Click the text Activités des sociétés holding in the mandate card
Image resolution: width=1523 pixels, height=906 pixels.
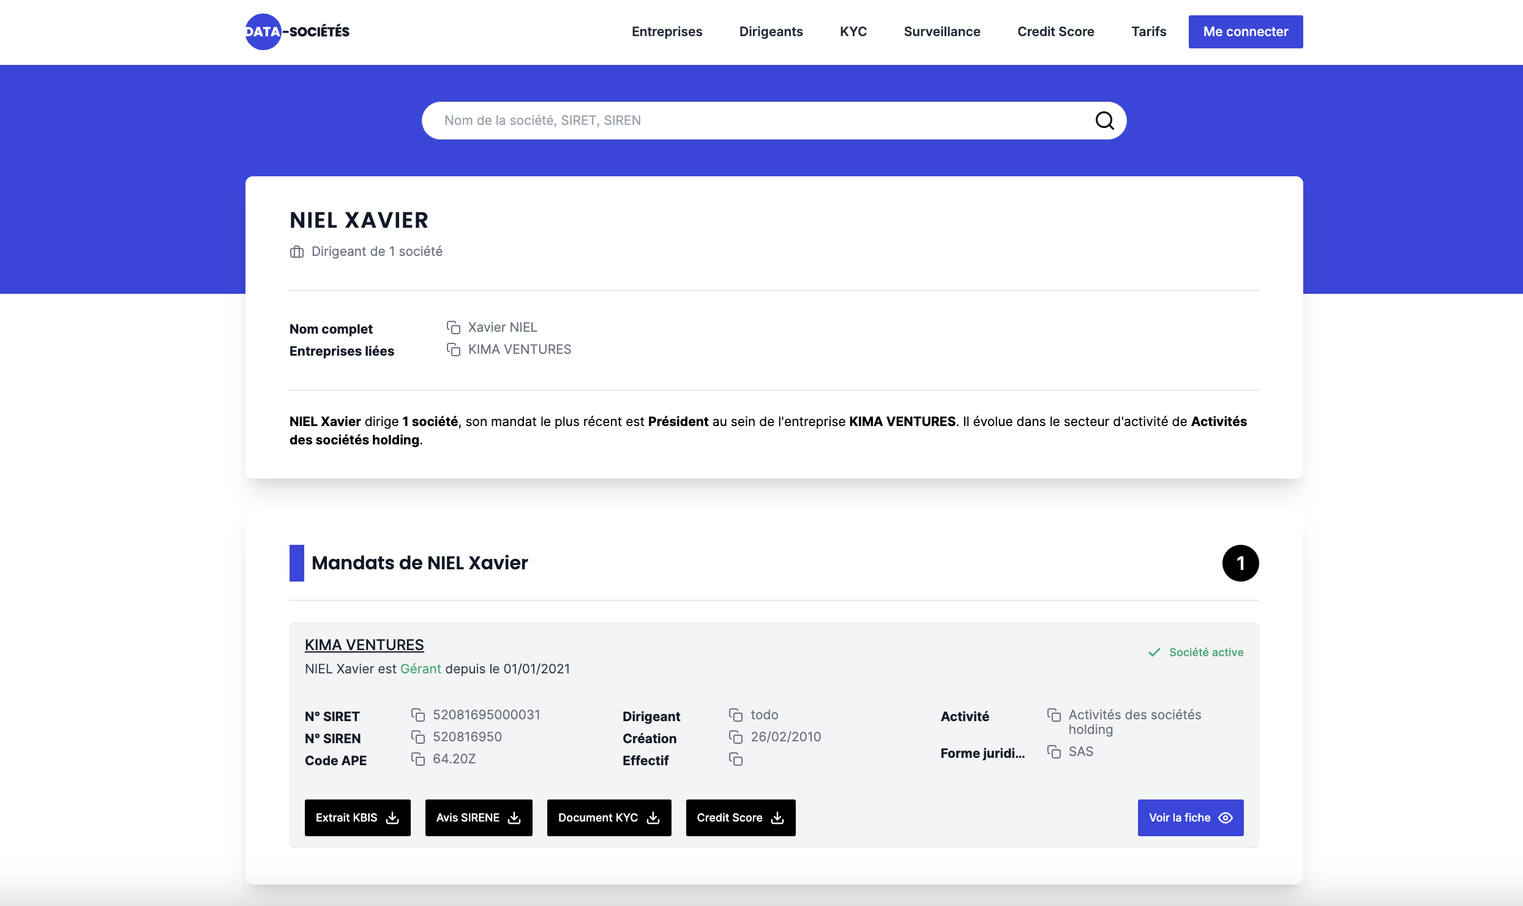tap(1135, 722)
